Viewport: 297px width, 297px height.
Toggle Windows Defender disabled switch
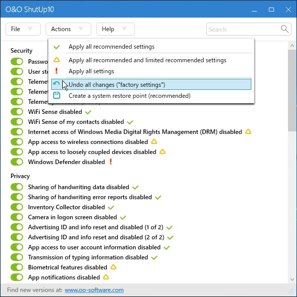(17, 162)
